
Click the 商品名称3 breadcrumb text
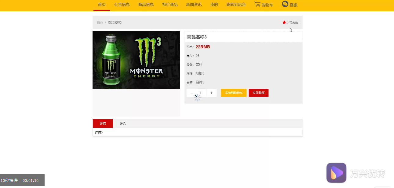[115, 23]
